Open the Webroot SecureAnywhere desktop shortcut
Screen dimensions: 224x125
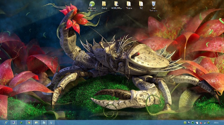pos(92,4)
